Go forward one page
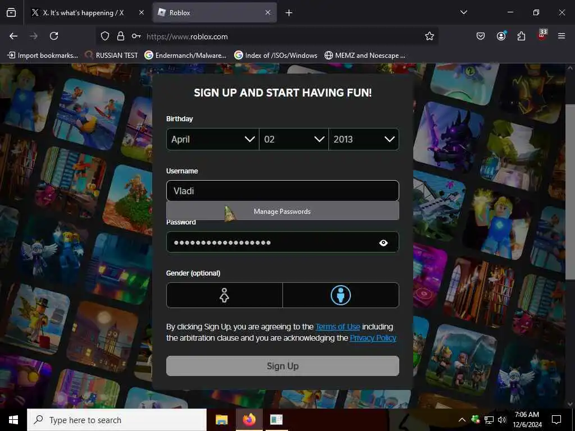575x431 pixels. (x=34, y=36)
